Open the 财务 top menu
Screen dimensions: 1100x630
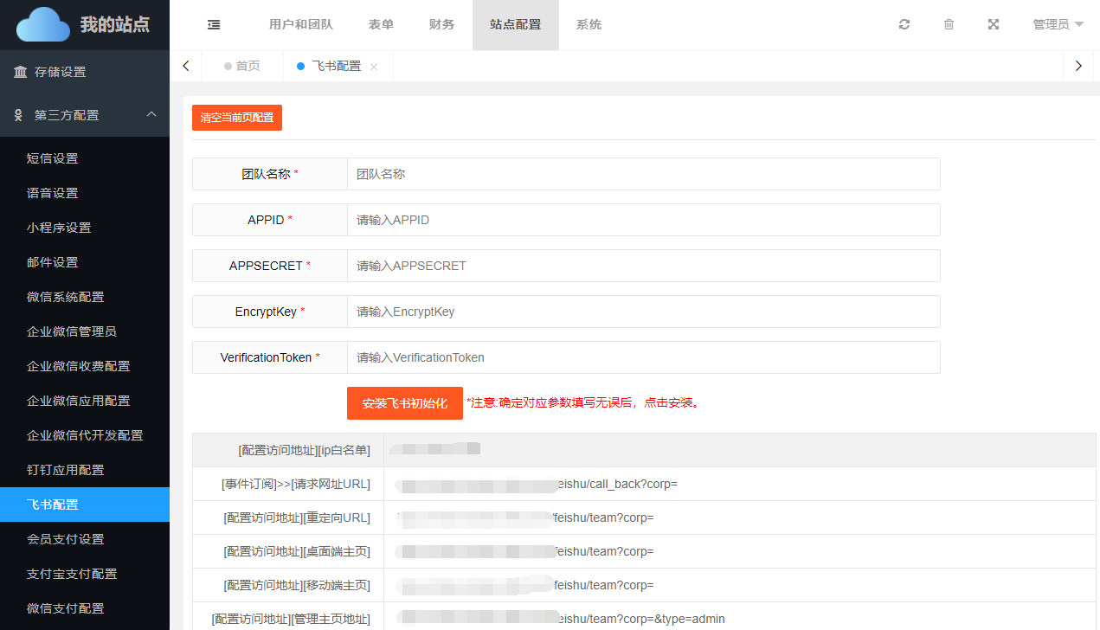[x=441, y=25]
